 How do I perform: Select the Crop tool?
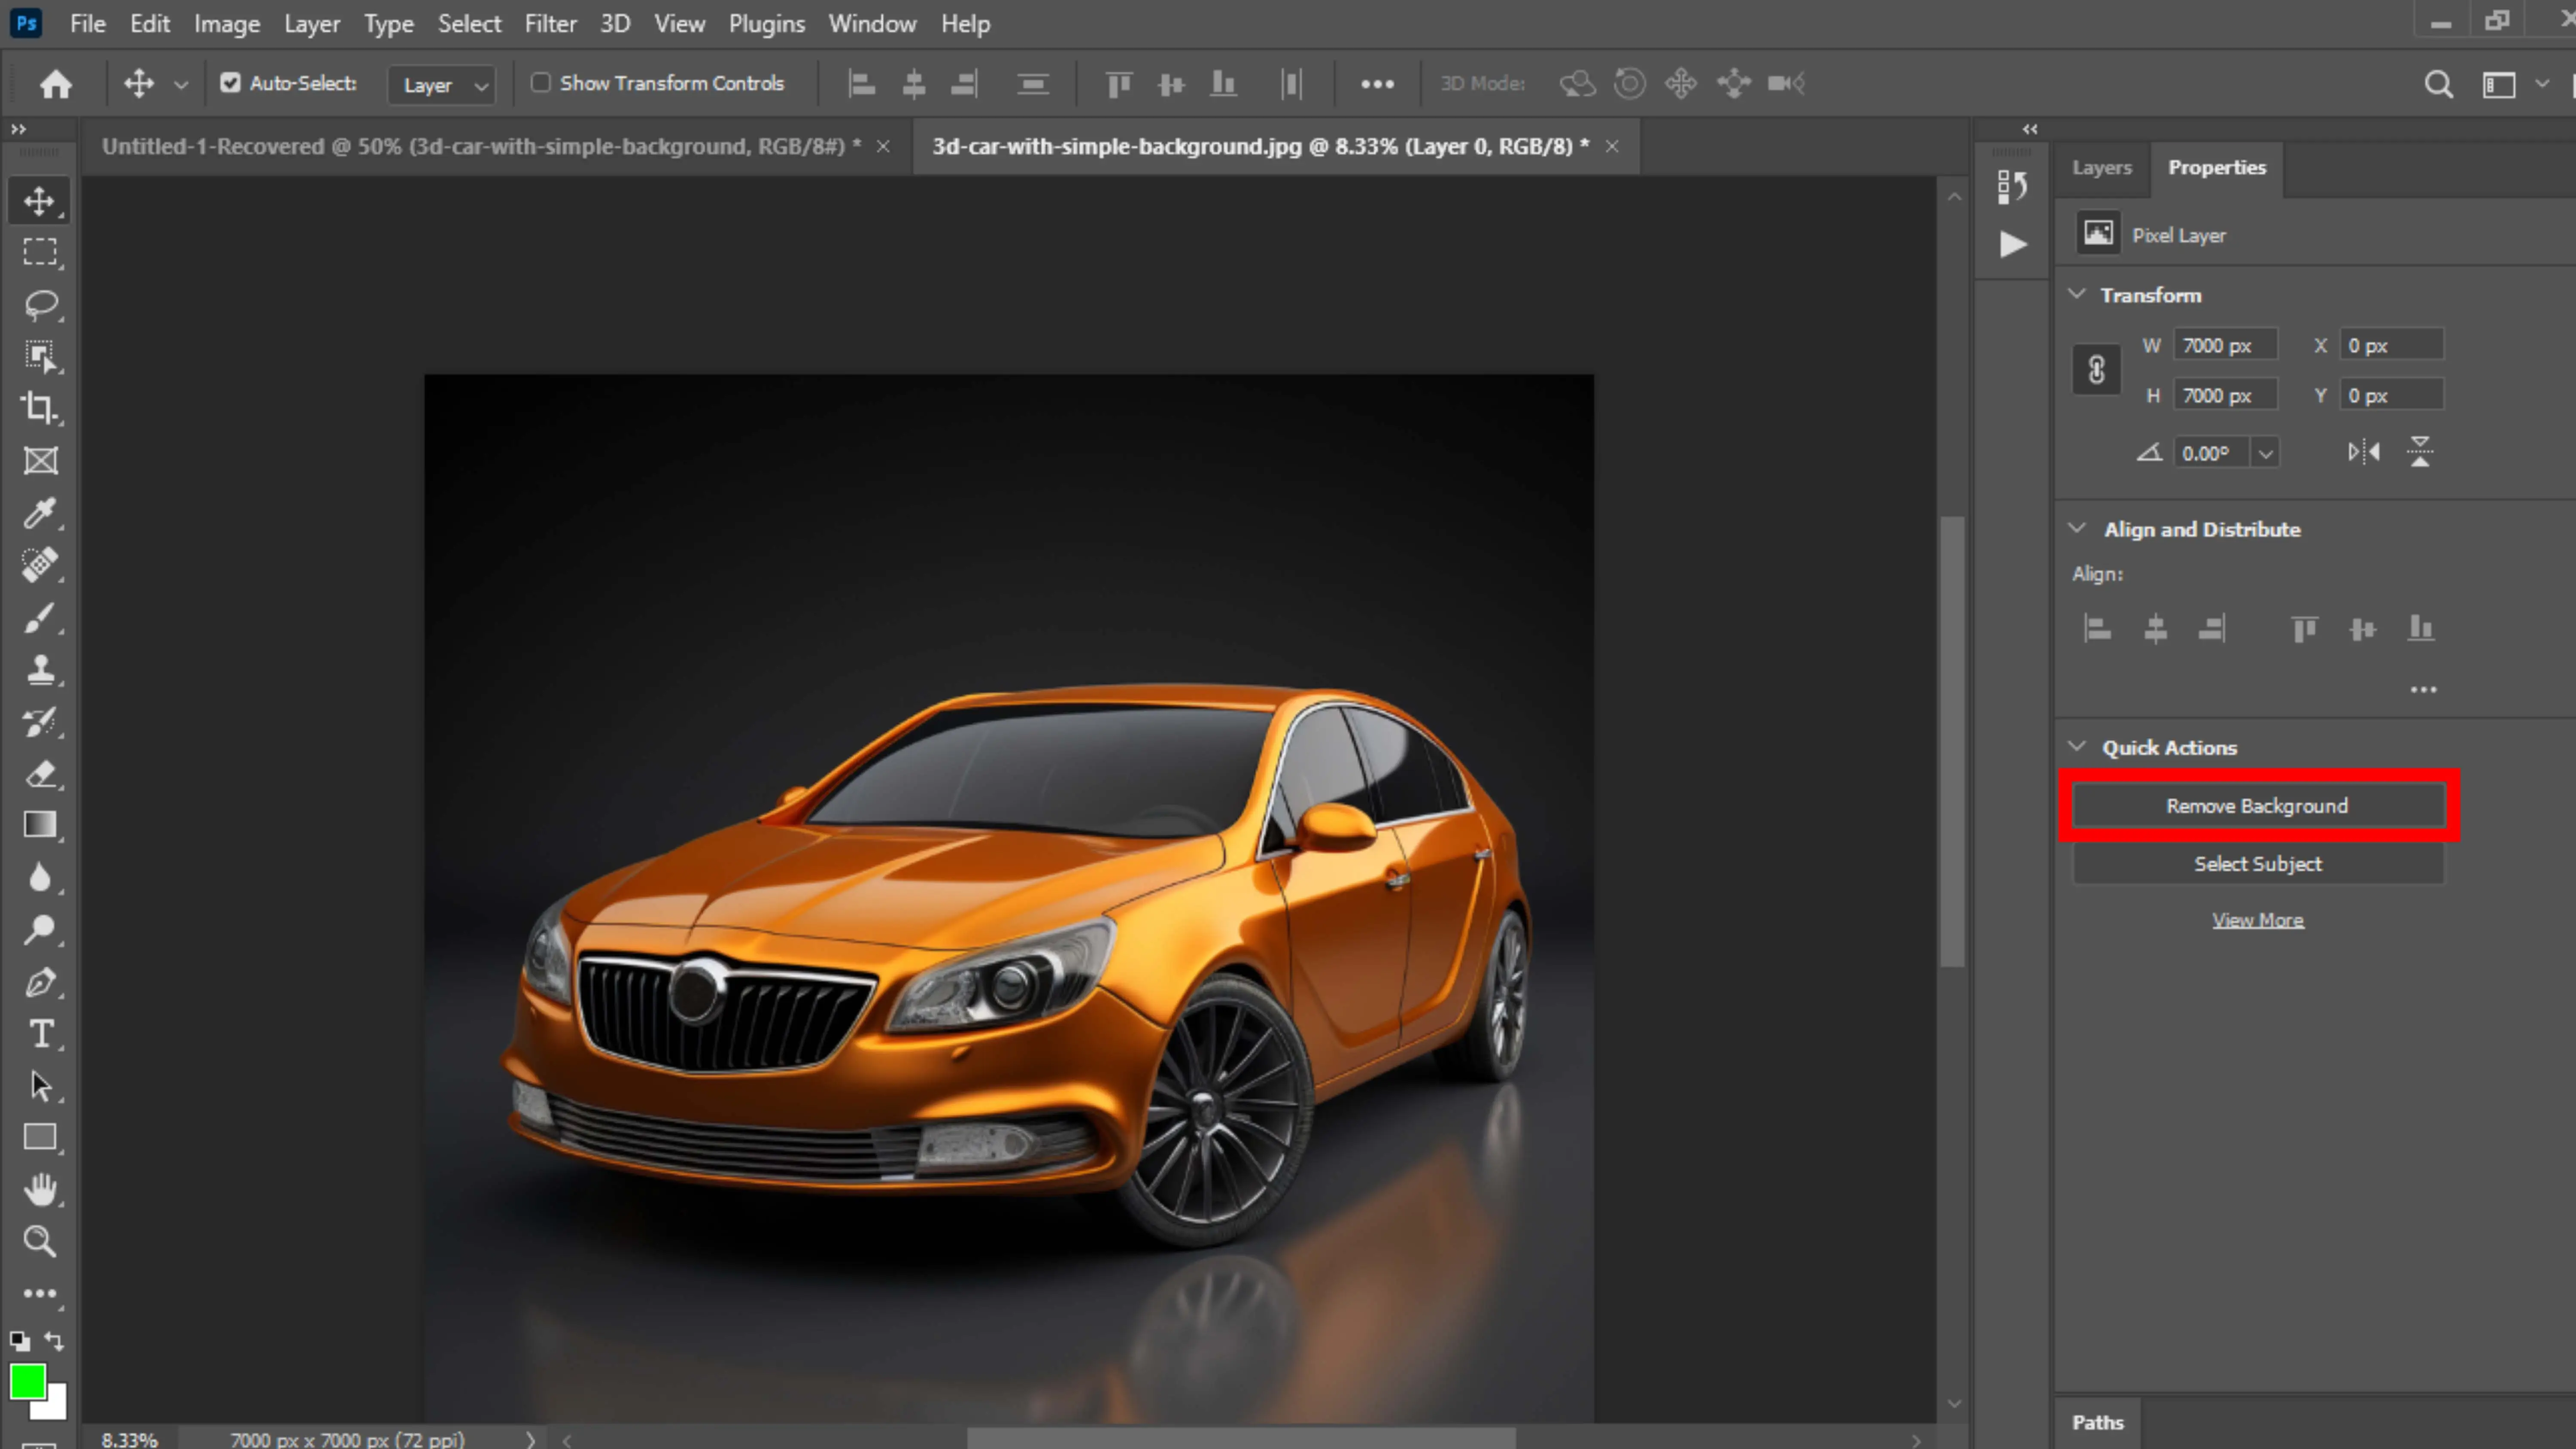[40, 408]
